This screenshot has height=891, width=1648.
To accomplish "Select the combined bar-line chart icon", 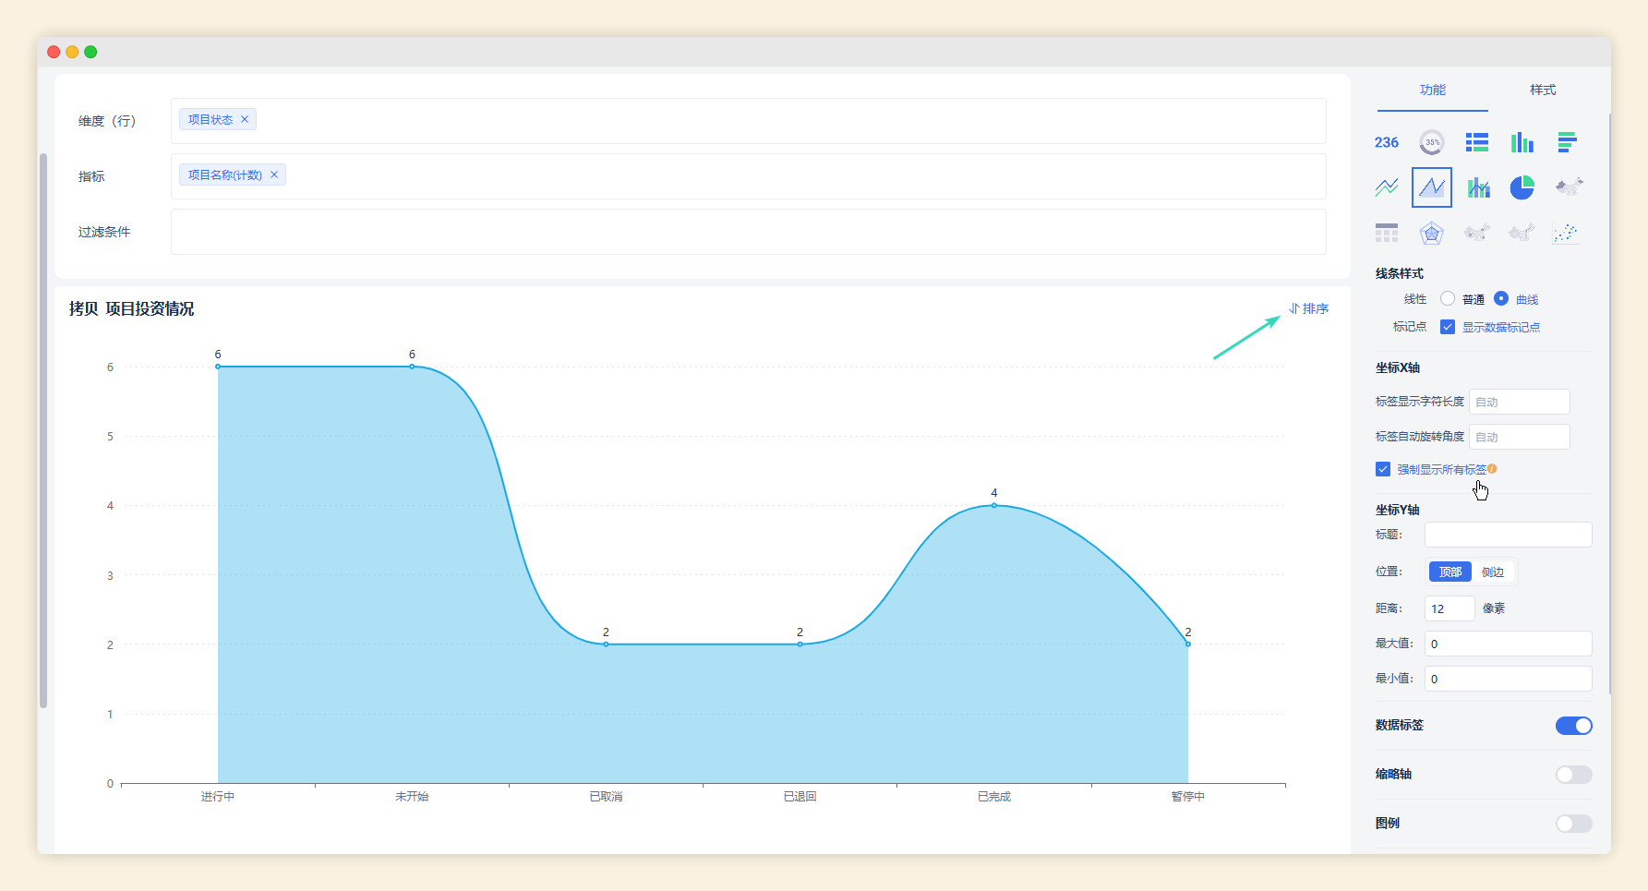I will pos(1478,187).
